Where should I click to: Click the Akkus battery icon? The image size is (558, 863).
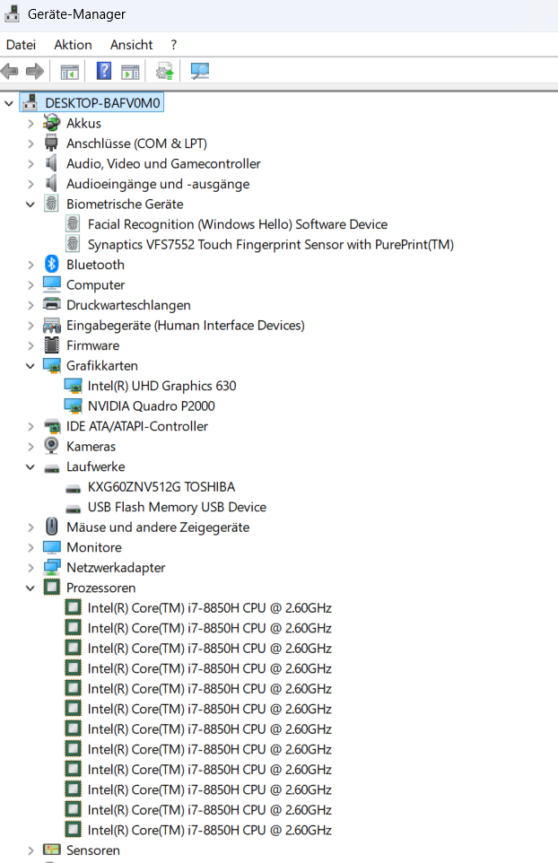[x=52, y=123]
